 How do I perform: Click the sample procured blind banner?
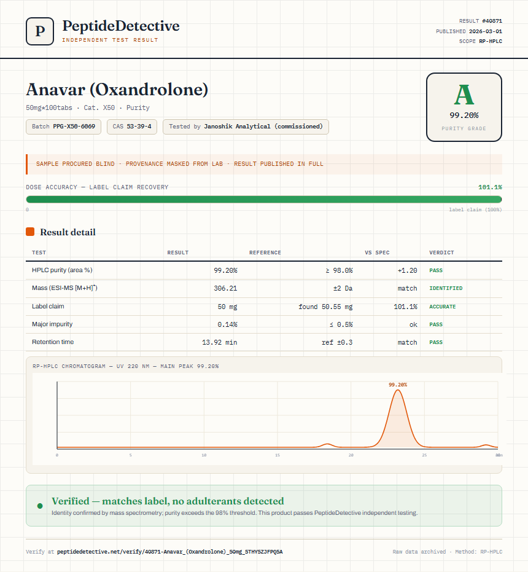(x=264, y=164)
